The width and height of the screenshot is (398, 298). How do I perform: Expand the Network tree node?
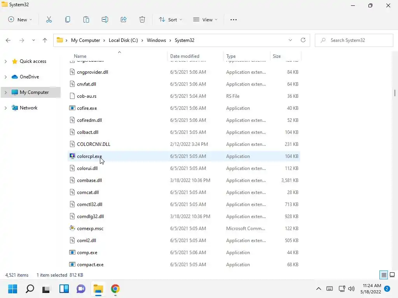click(5, 108)
